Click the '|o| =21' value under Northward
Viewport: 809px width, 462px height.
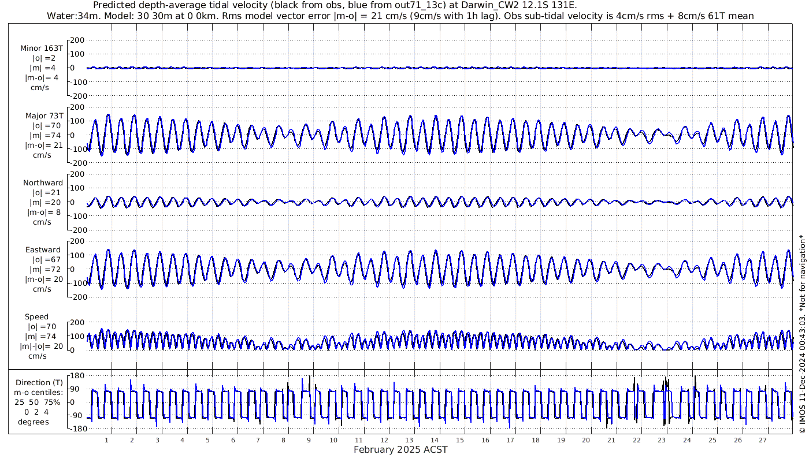click(47, 192)
